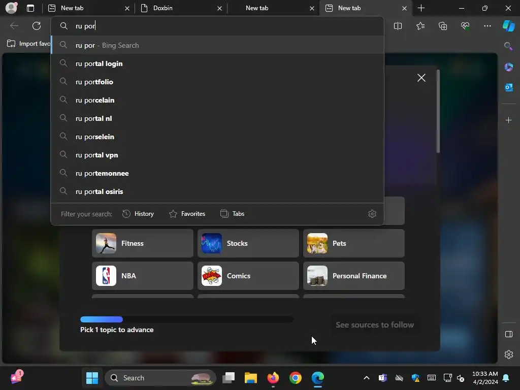This screenshot has height=390, width=520.
Task: Add a sidebar app with plus icon
Action: point(508,120)
